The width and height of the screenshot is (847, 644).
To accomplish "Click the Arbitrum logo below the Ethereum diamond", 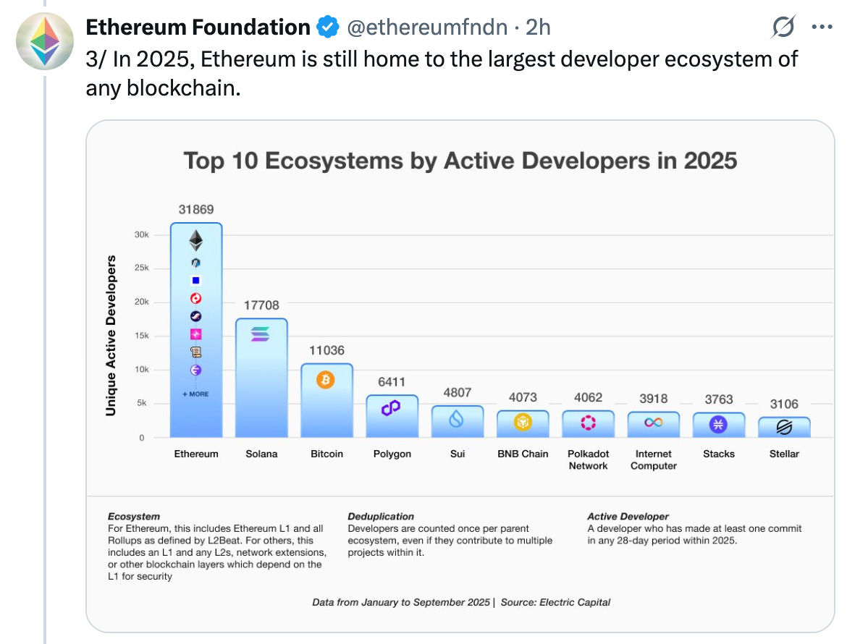I will coord(195,263).
